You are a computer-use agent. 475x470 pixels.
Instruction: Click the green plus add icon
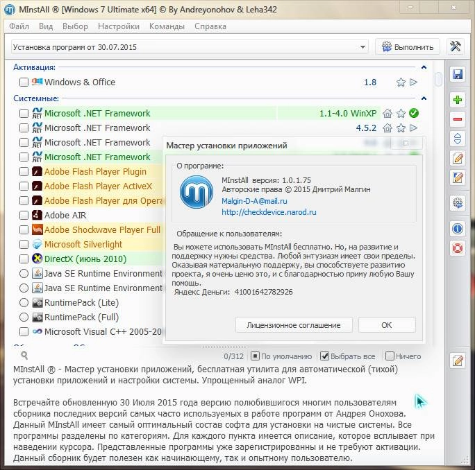458,100
